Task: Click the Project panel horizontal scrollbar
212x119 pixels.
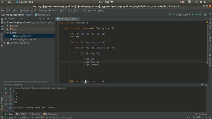Action: pyautogui.click(x=26, y=82)
